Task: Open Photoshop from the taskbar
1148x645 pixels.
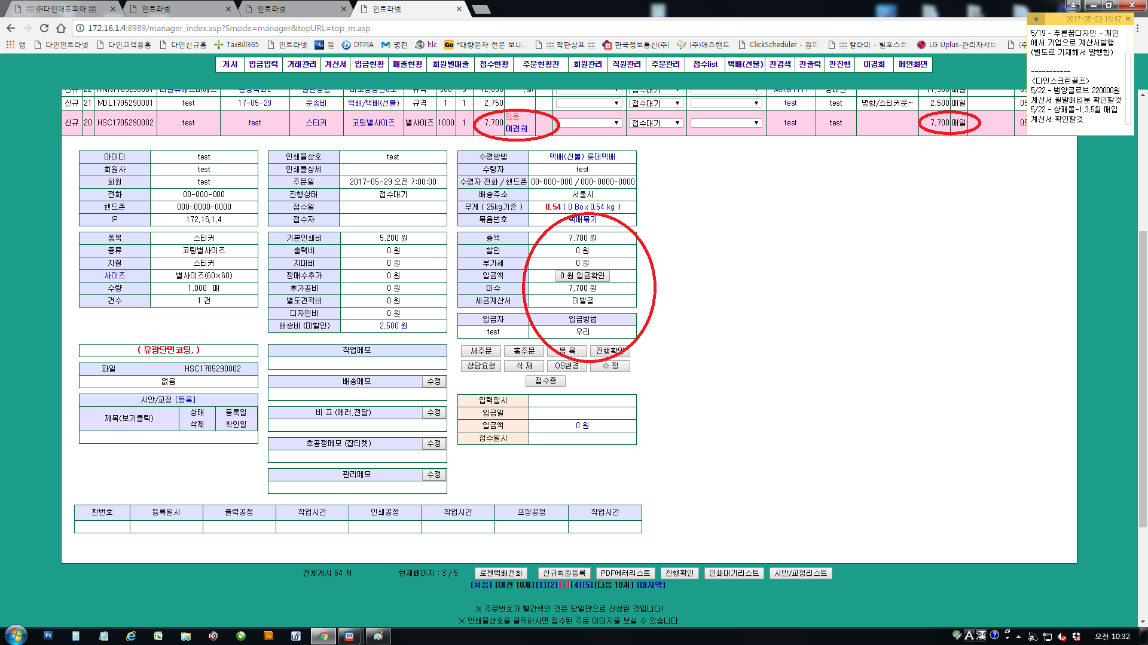Action: tap(48, 636)
